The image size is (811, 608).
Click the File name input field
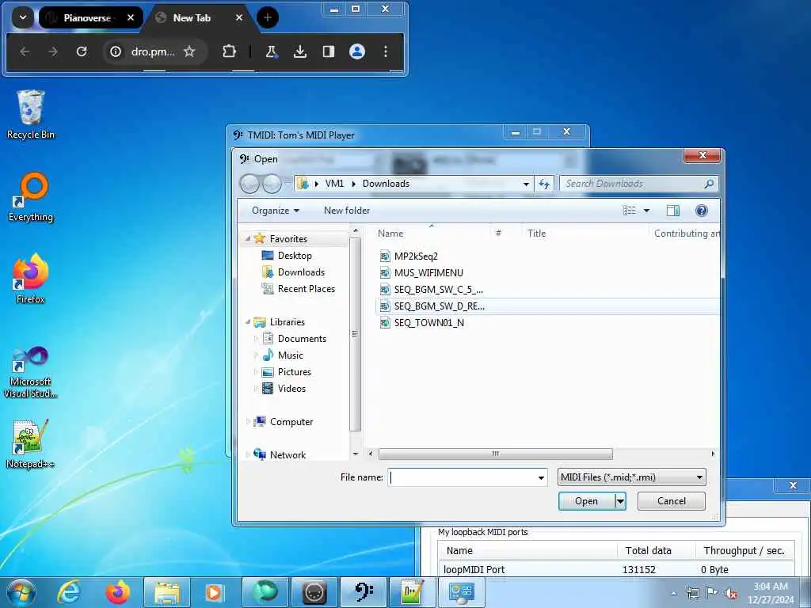pyautogui.click(x=463, y=477)
